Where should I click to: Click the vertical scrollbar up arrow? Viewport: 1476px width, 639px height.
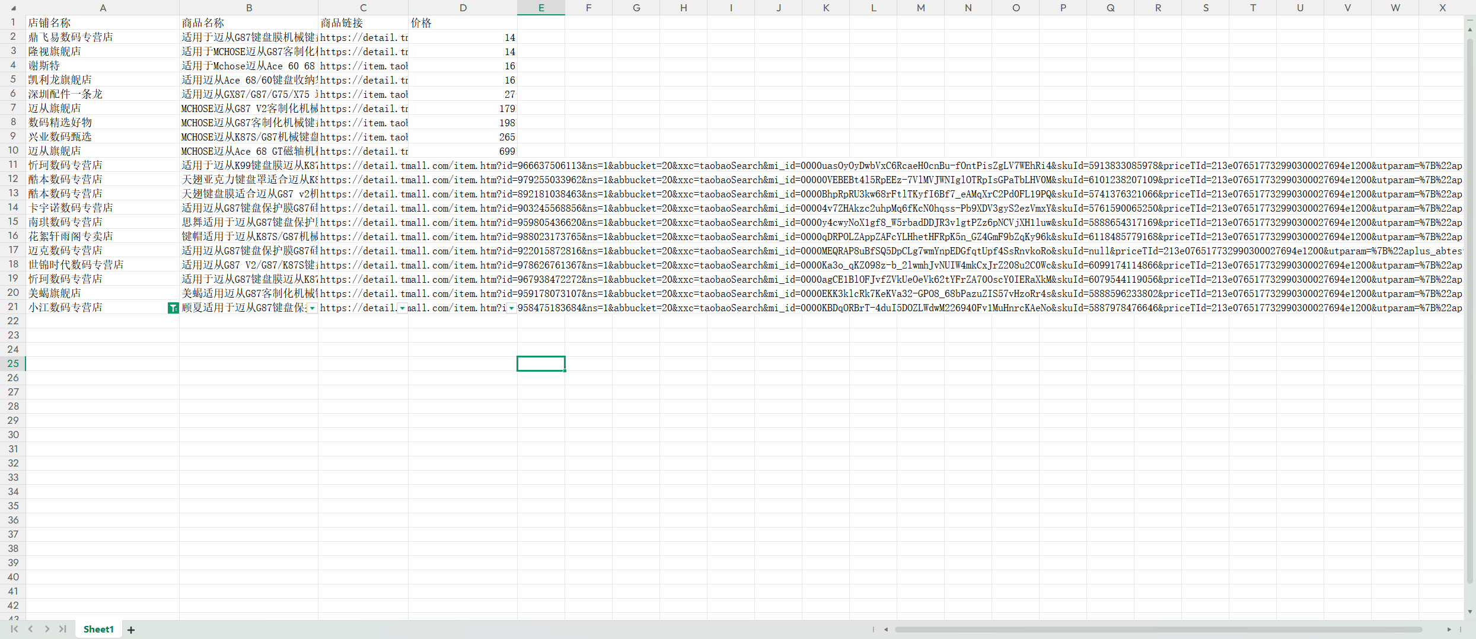coord(1470,29)
